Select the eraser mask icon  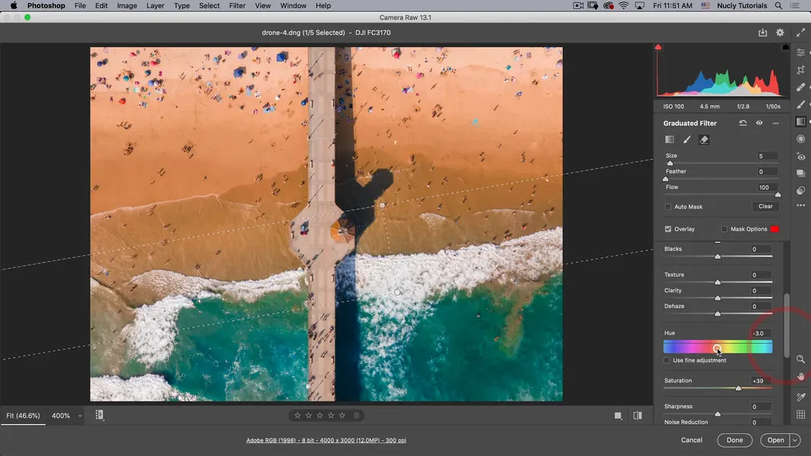point(704,140)
